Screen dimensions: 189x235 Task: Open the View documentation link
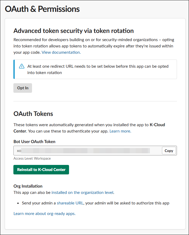(x=61, y=52)
